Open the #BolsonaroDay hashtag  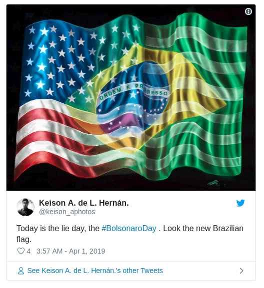click(x=129, y=228)
